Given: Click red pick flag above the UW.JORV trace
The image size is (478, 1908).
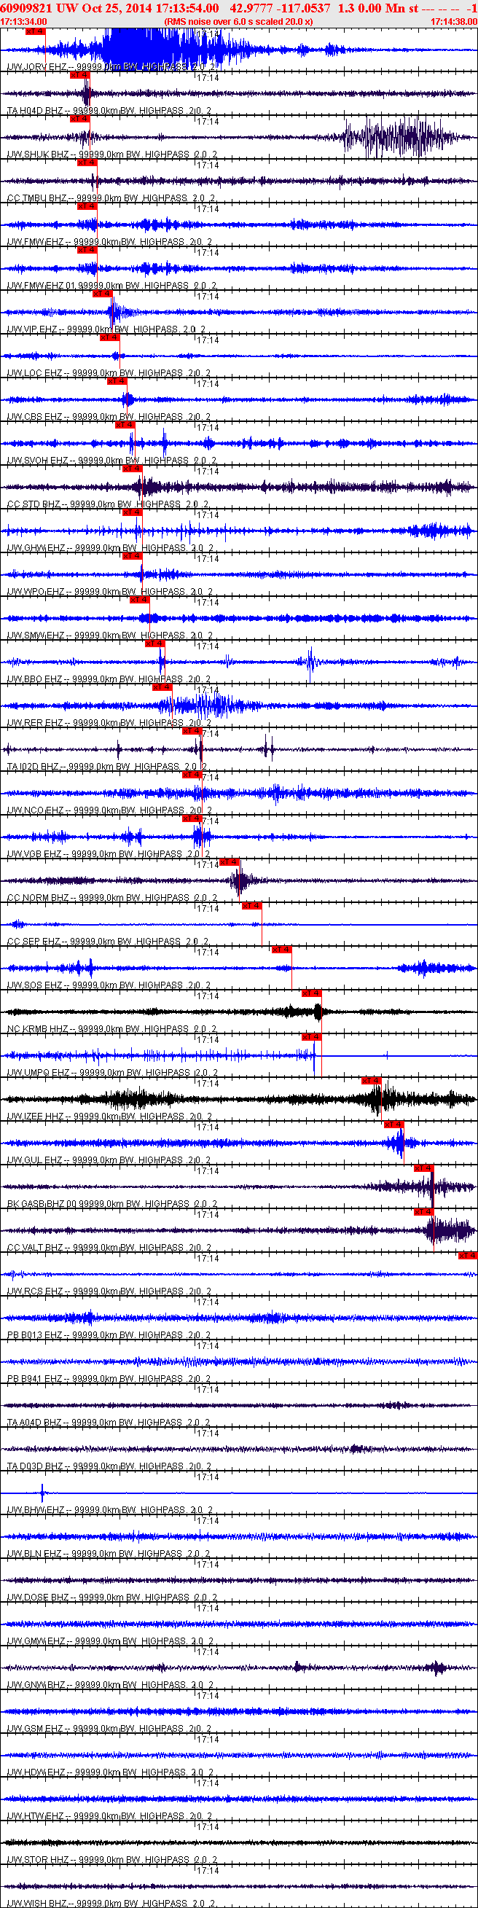Looking at the screenshot, I should point(35,31).
